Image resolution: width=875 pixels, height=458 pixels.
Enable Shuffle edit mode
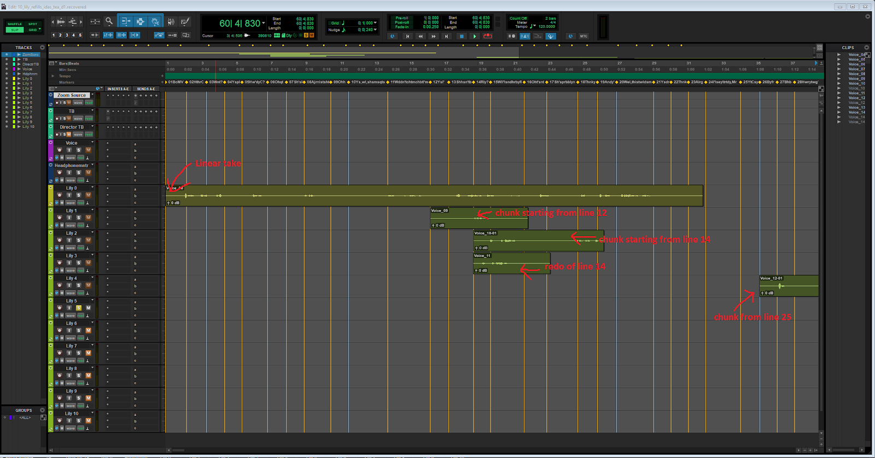pyautogui.click(x=15, y=24)
